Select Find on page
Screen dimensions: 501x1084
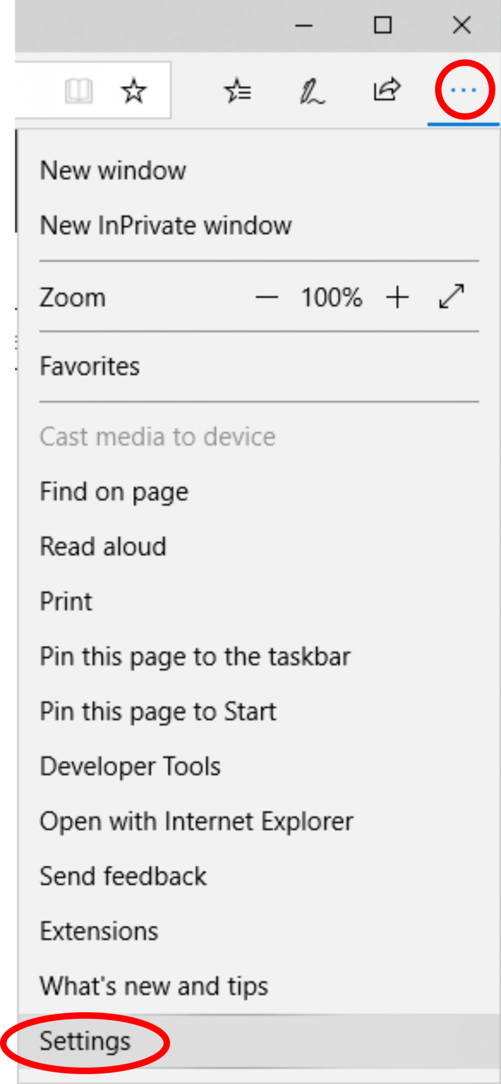point(114,491)
